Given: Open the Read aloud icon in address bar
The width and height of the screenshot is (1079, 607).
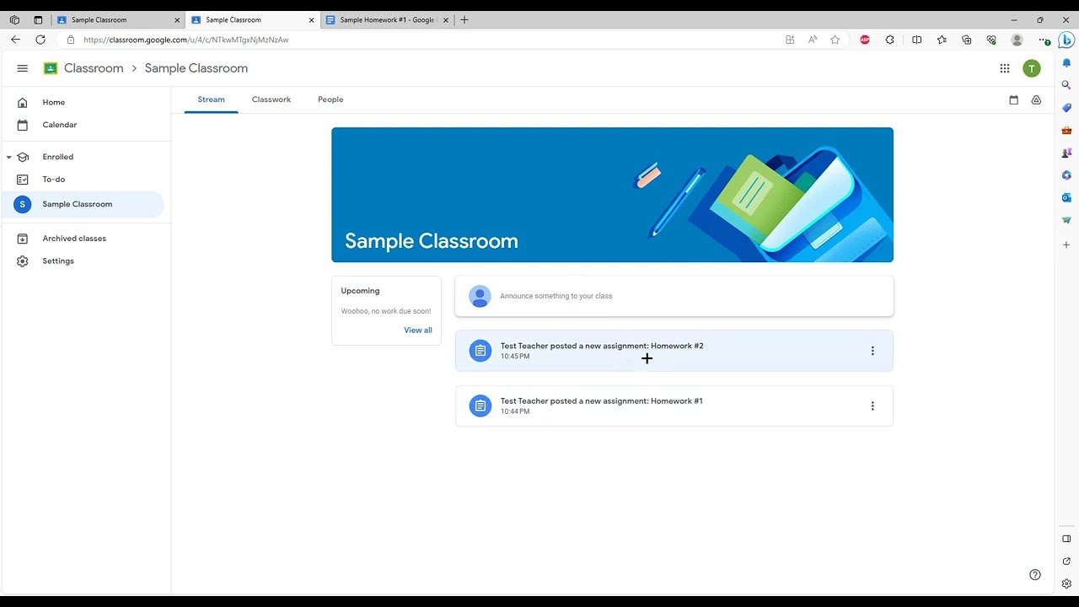Looking at the screenshot, I should (x=813, y=40).
